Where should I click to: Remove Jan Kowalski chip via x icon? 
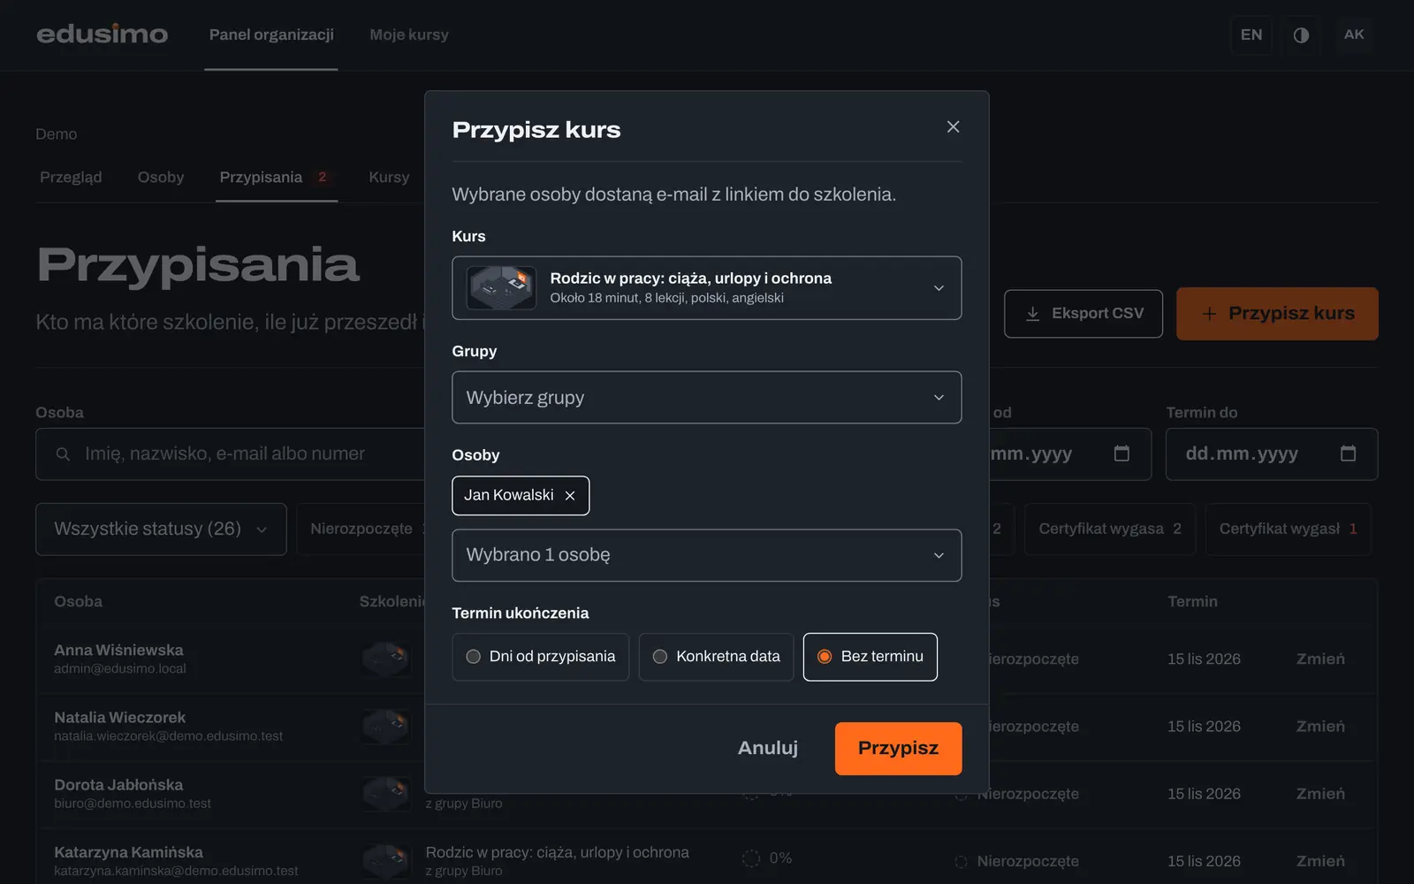tap(570, 496)
